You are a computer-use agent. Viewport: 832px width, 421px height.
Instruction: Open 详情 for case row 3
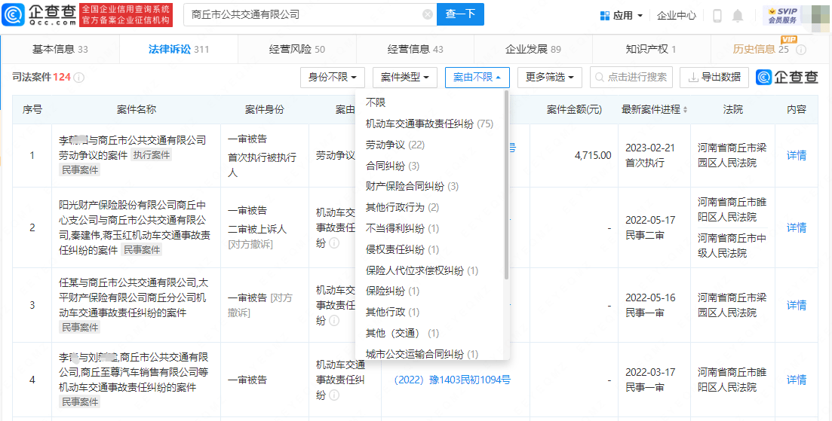coord(797,306)
